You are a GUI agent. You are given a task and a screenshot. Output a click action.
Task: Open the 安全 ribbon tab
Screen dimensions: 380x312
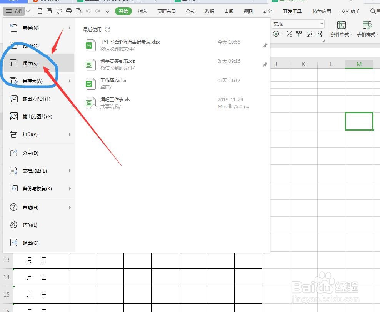267,12
